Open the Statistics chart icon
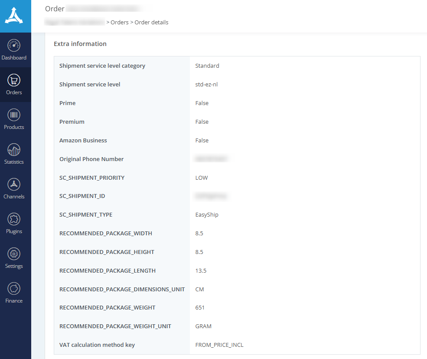Screen dimensions: 427x359 pyautogui.click(x=14, y=150)
